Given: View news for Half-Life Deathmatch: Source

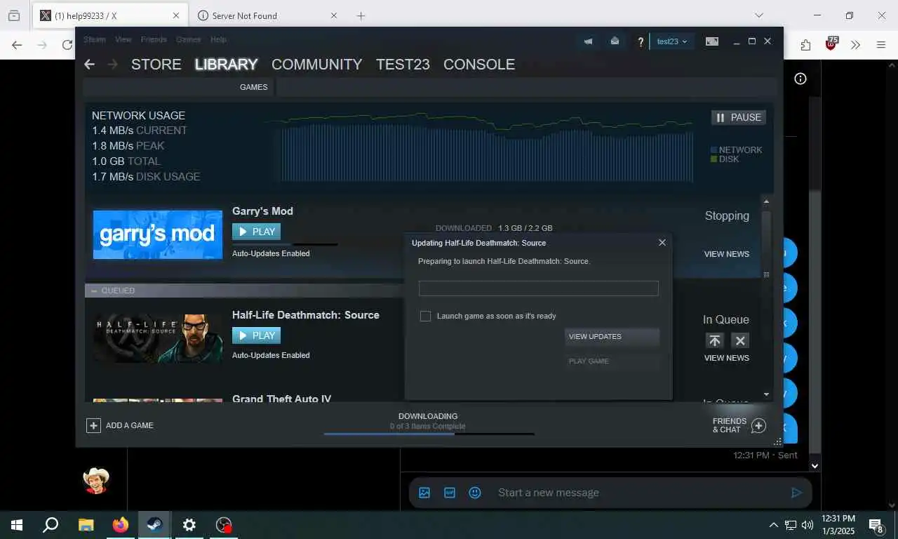Looking at the screenshot, I should point(727,358).
